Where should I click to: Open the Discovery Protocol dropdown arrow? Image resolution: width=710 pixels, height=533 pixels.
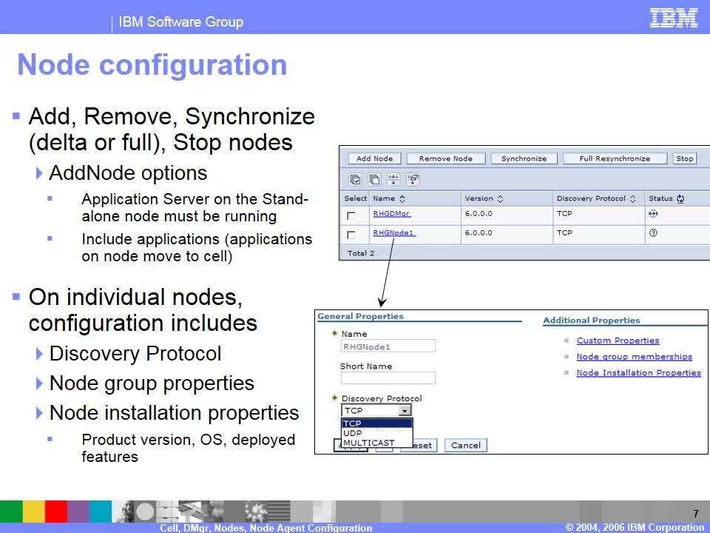(x=405, y=411)
